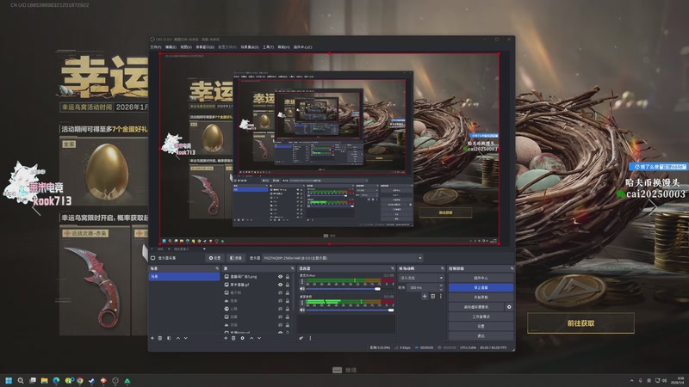Open the Windows Start menu

(9, 380)
